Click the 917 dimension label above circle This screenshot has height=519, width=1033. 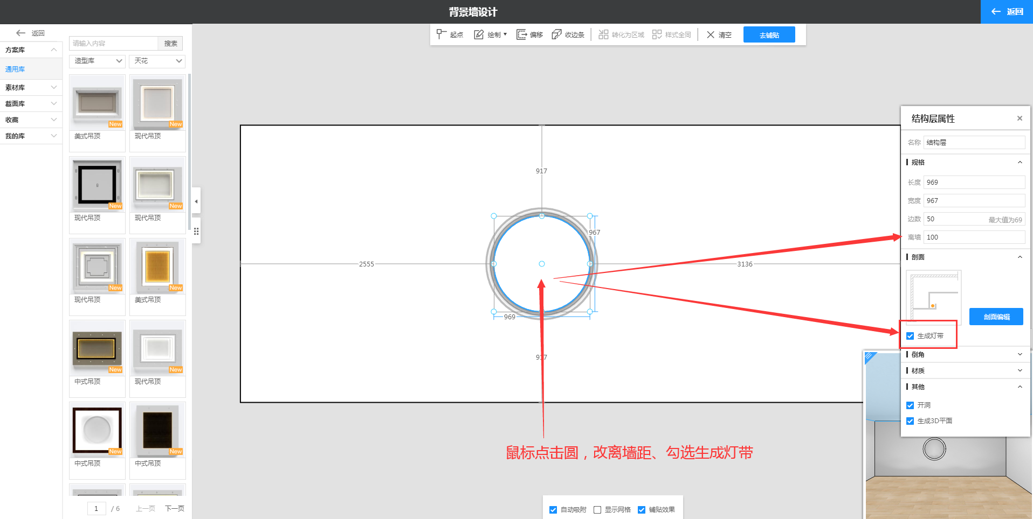(x=541, y=171)
